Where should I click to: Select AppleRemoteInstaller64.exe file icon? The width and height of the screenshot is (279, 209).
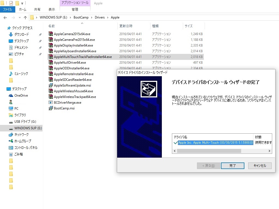pos(51,74)
